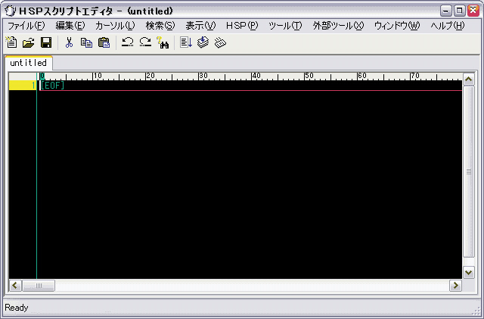Open a file with the folder icon
Image resolution: width=484 pixels, height=319 pixels.
(x=29, y=42)
